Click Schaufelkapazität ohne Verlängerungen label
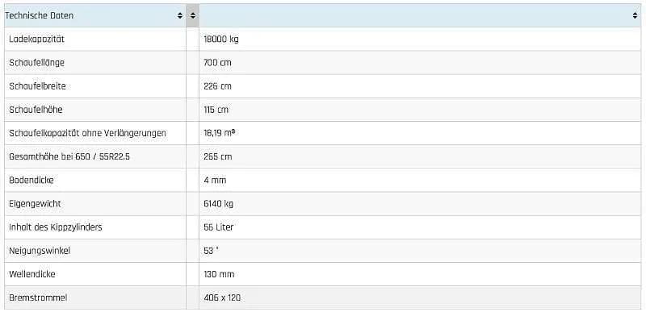The image size is (646, 312). pos(88,133)
